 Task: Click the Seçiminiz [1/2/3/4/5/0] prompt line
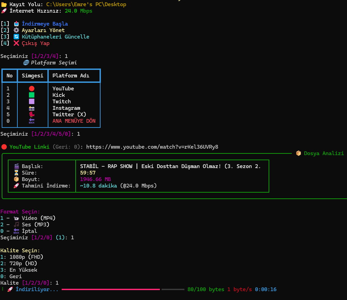coord(40,134)
